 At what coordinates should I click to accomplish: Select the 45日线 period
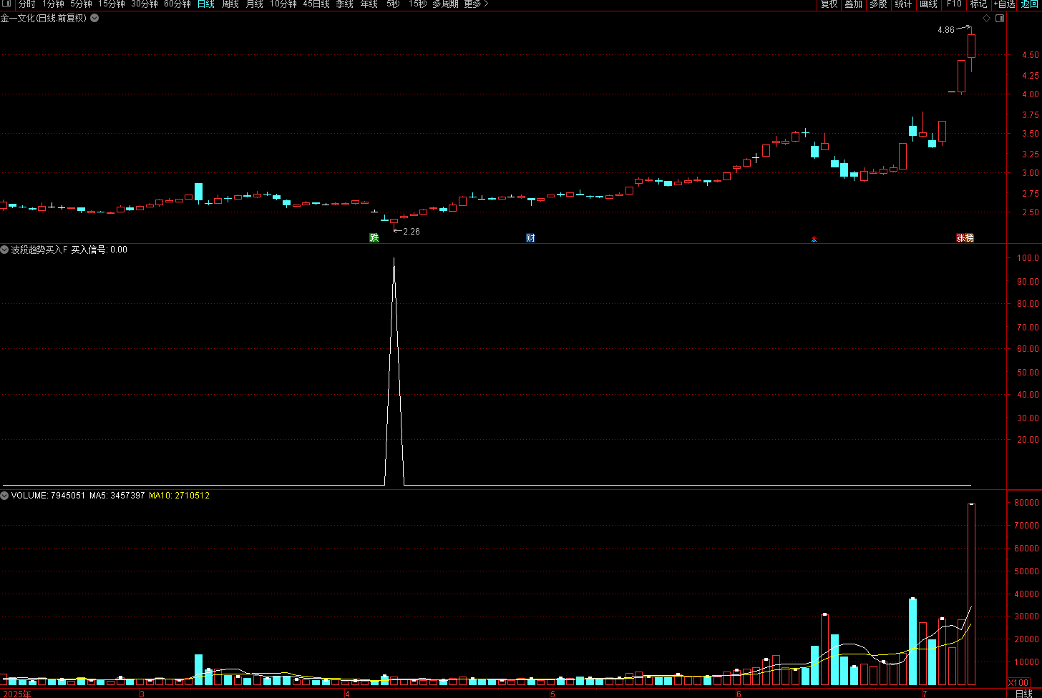point(316,4)
